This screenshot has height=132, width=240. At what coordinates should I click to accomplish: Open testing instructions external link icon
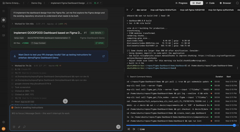[103, 56]
